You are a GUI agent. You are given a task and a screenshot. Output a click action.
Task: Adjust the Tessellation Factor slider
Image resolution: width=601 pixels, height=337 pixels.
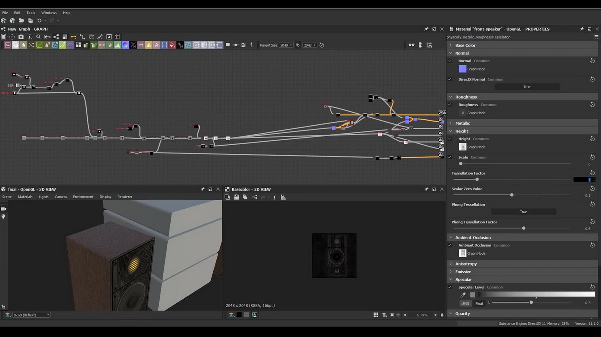[x=511, y=179]
